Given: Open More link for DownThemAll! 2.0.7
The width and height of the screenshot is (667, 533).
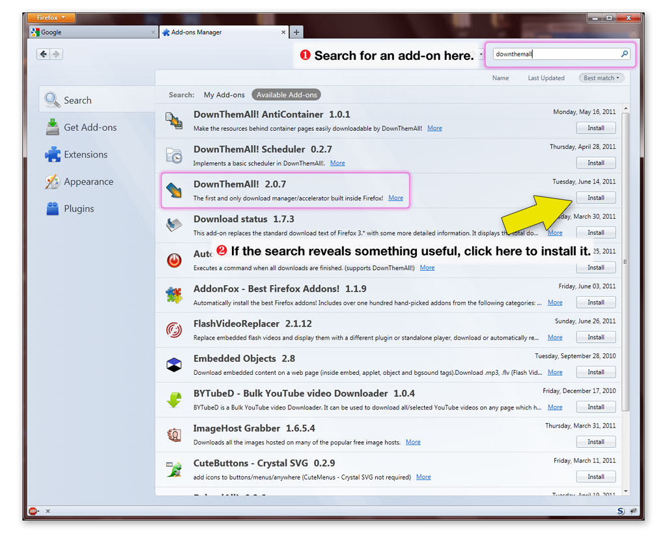Looking at the screenshot, I should pyautogui.click(x=395, y=198).
